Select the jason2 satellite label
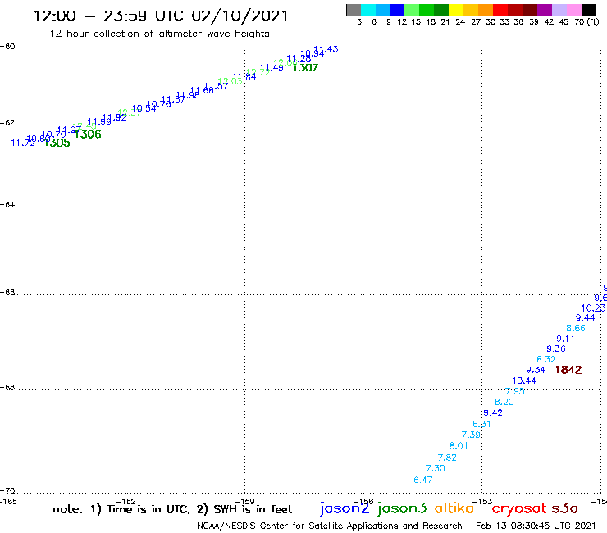607x533 pixels. 345,508
